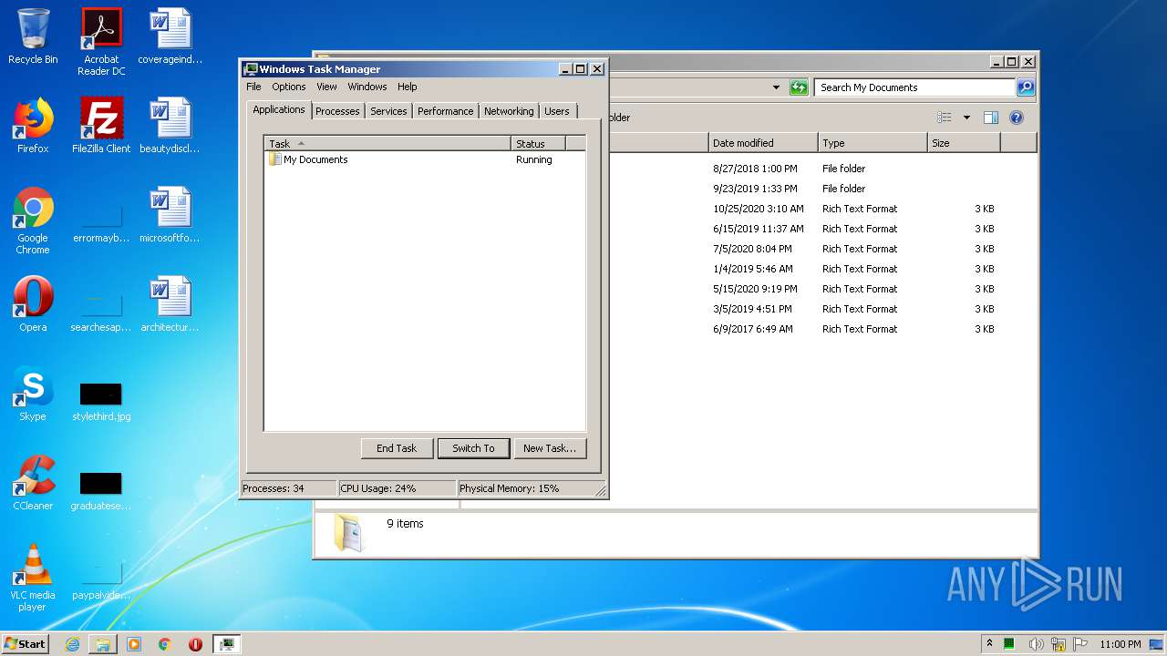Launch Acrobat Reader DC from desktop
Image resolution: width=1167 pixels, height=656 pixels.
101,41
